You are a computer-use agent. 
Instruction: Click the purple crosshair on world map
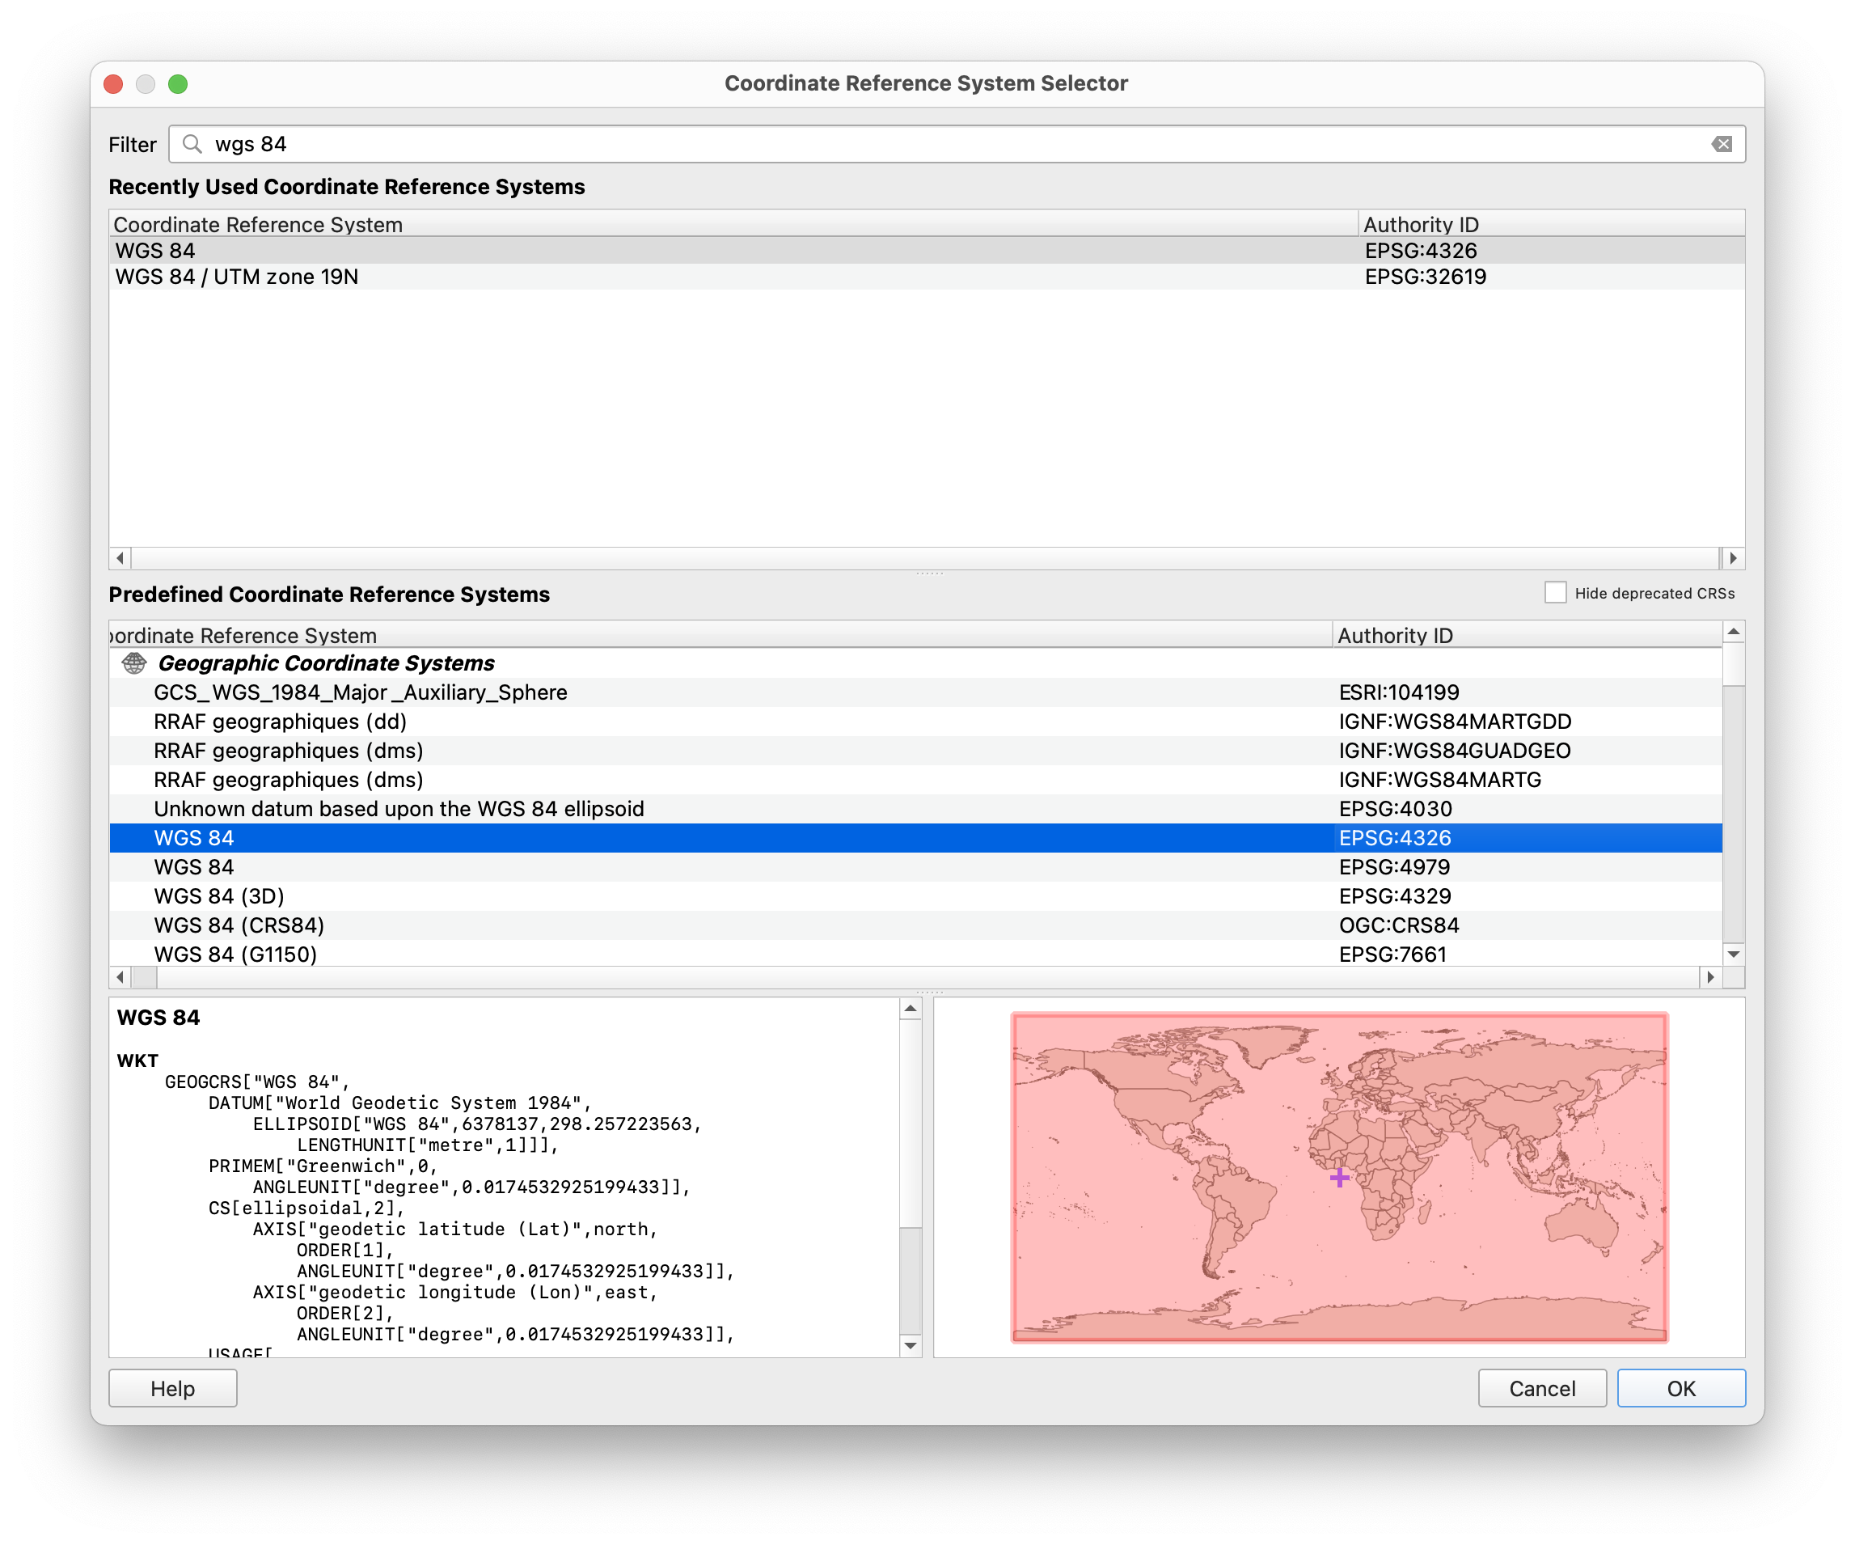click(x=1339, y=1177)
